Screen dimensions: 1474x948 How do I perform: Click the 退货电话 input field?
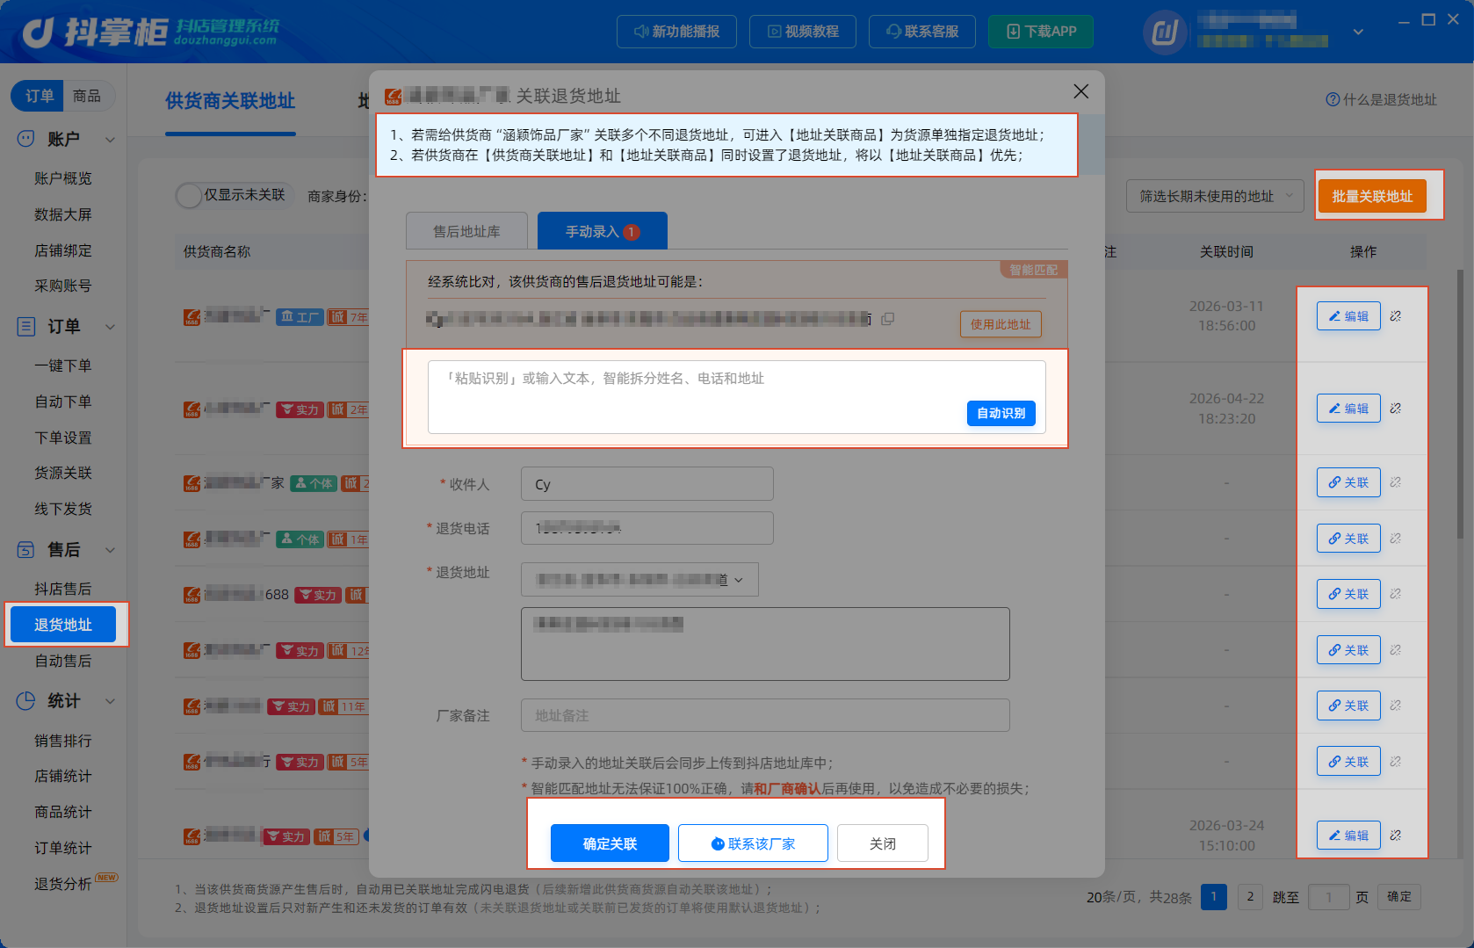tap(647, 528)
